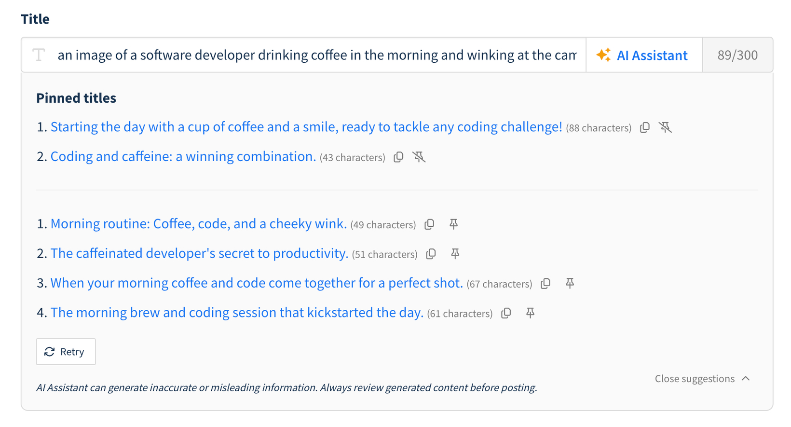The height and width of the screenshot is (427, 791).
Task: Pin the "morning brew" title suggestion
Action: (x=530, y=313)
